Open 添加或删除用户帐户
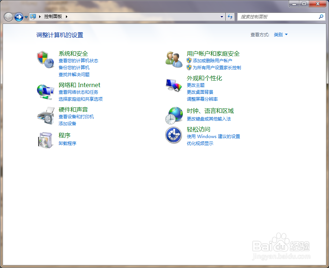 click(212, 60)
